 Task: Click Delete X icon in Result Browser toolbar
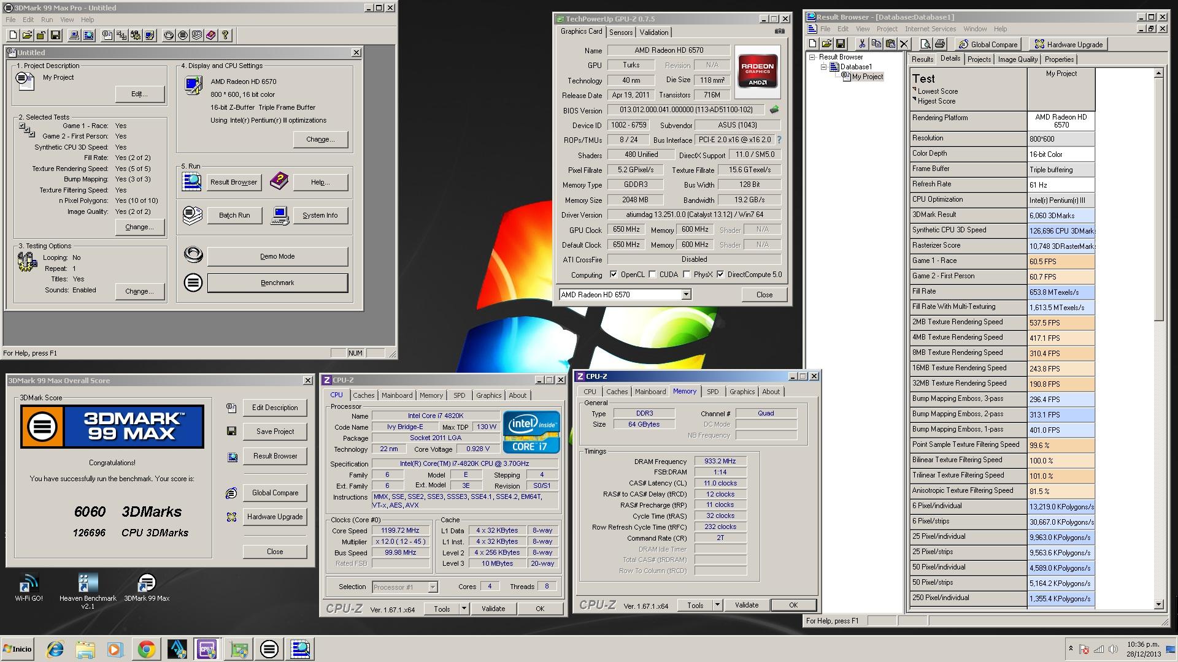pos(904,44)
